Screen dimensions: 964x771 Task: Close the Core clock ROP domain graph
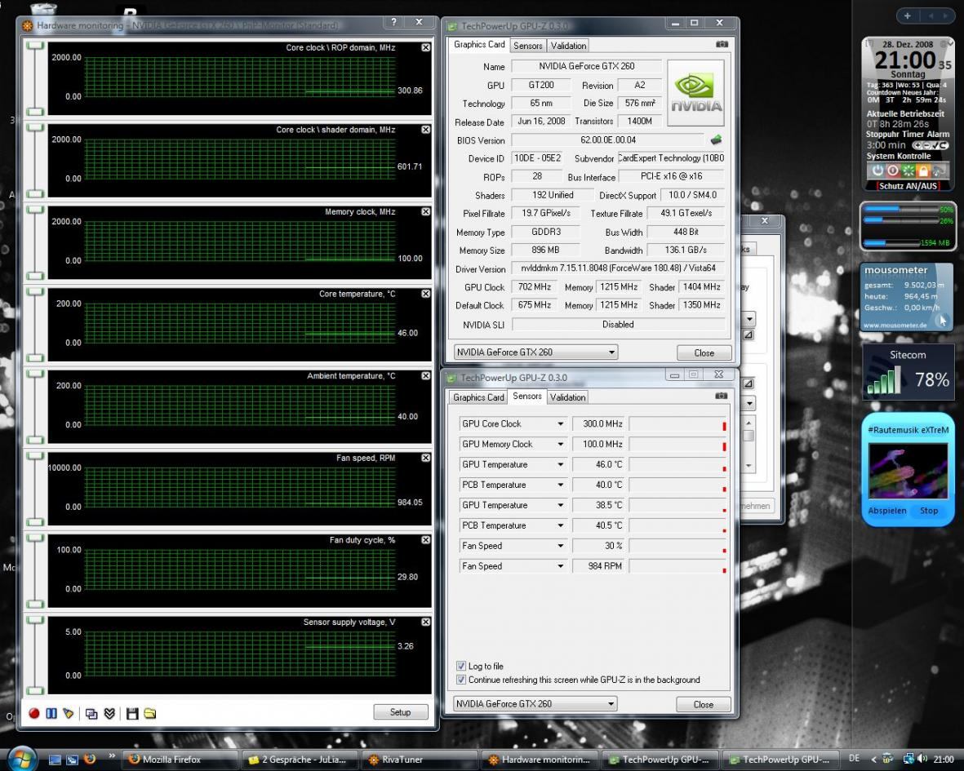(425, 47)
